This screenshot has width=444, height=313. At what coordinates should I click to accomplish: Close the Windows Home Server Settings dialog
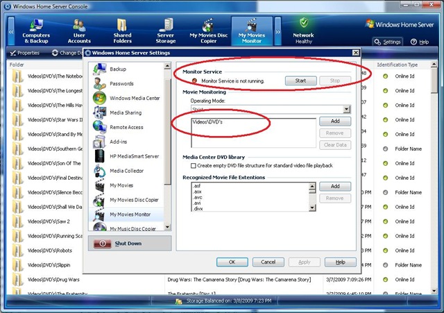click(356, 53)
